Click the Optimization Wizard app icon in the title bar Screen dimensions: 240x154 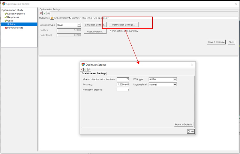coord(4,4)
